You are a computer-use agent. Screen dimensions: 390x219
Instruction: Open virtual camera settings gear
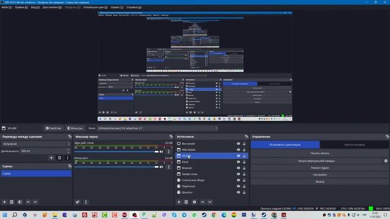pos(386,161)
